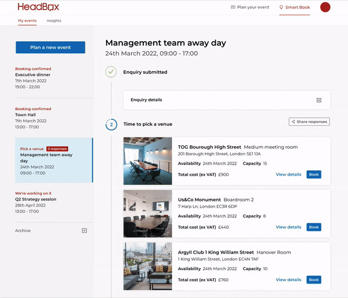Click Us&Co Monument venue name
Image resolution: width=348 pixels, height=298 pixels.
coord(200,199)
